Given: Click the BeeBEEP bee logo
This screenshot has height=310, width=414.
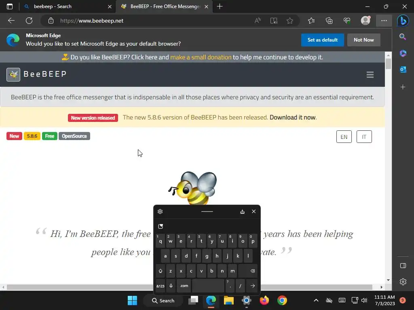Looking at the screenshot, I should 13,75.
